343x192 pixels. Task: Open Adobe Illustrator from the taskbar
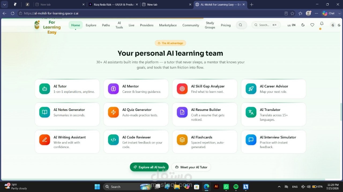[x=216, y=187]
